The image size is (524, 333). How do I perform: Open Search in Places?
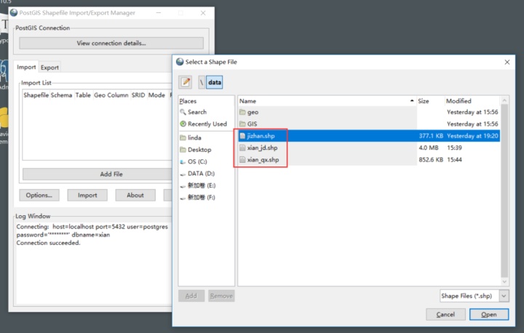pos(197,112)
